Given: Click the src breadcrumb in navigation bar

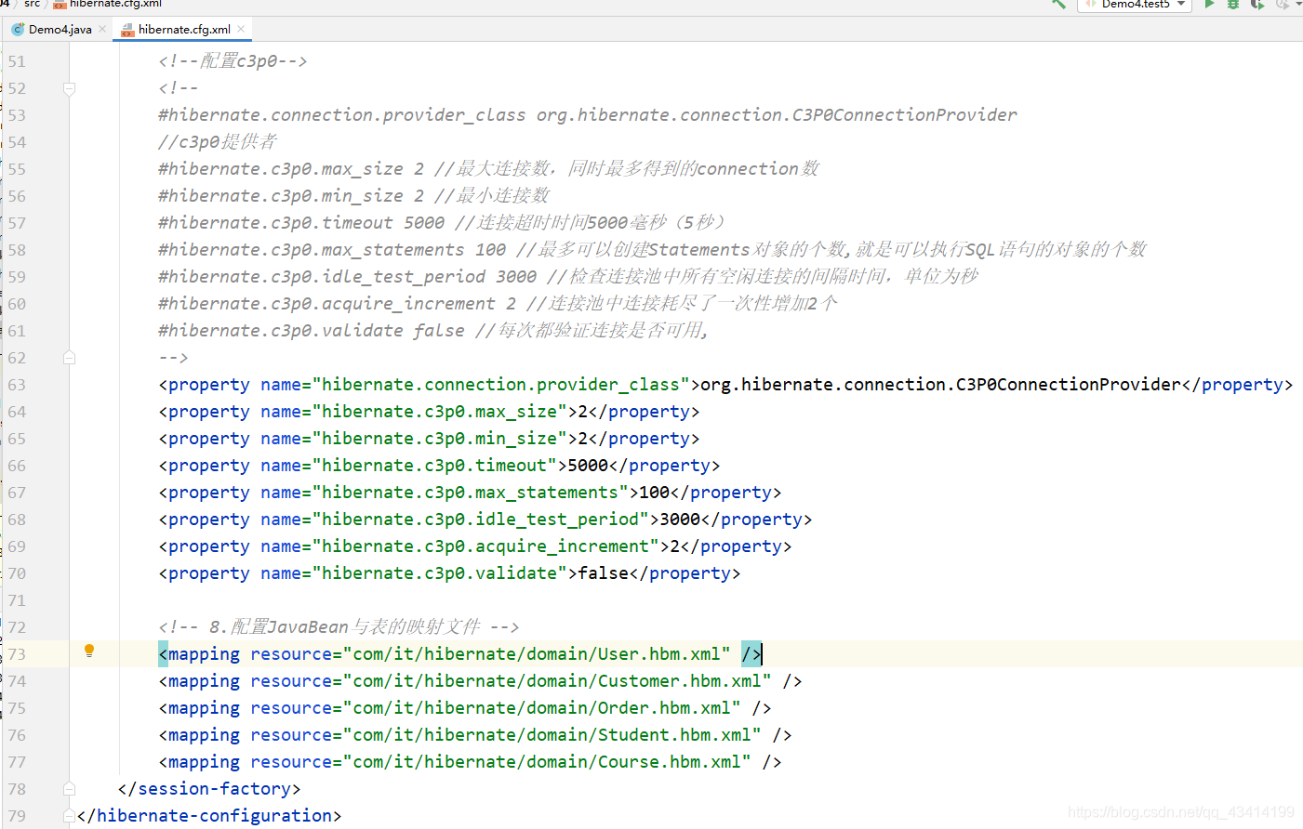Looking at the screenshot, I should (x=32, y=4).
